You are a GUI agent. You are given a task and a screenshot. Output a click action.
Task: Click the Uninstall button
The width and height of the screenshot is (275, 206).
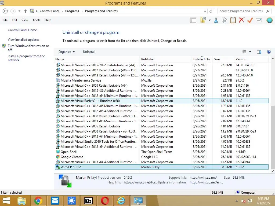(89, 52)
